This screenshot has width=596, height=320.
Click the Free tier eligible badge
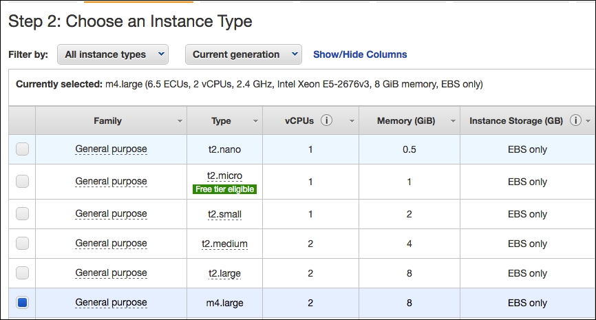[x=224, y=189]
